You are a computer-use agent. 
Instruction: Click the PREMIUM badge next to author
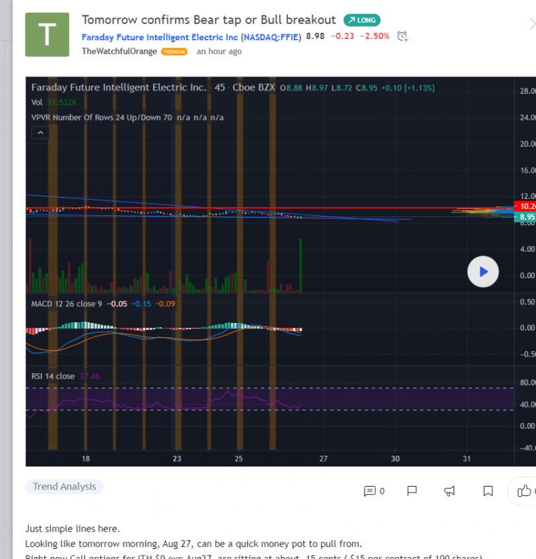click(174, 52)
